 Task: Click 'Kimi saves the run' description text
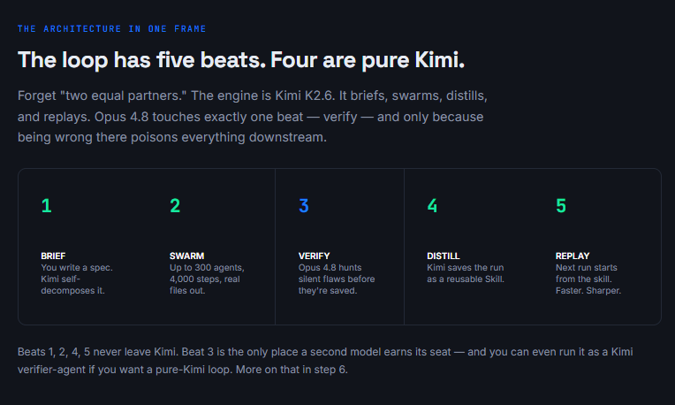tap(466, 273)
